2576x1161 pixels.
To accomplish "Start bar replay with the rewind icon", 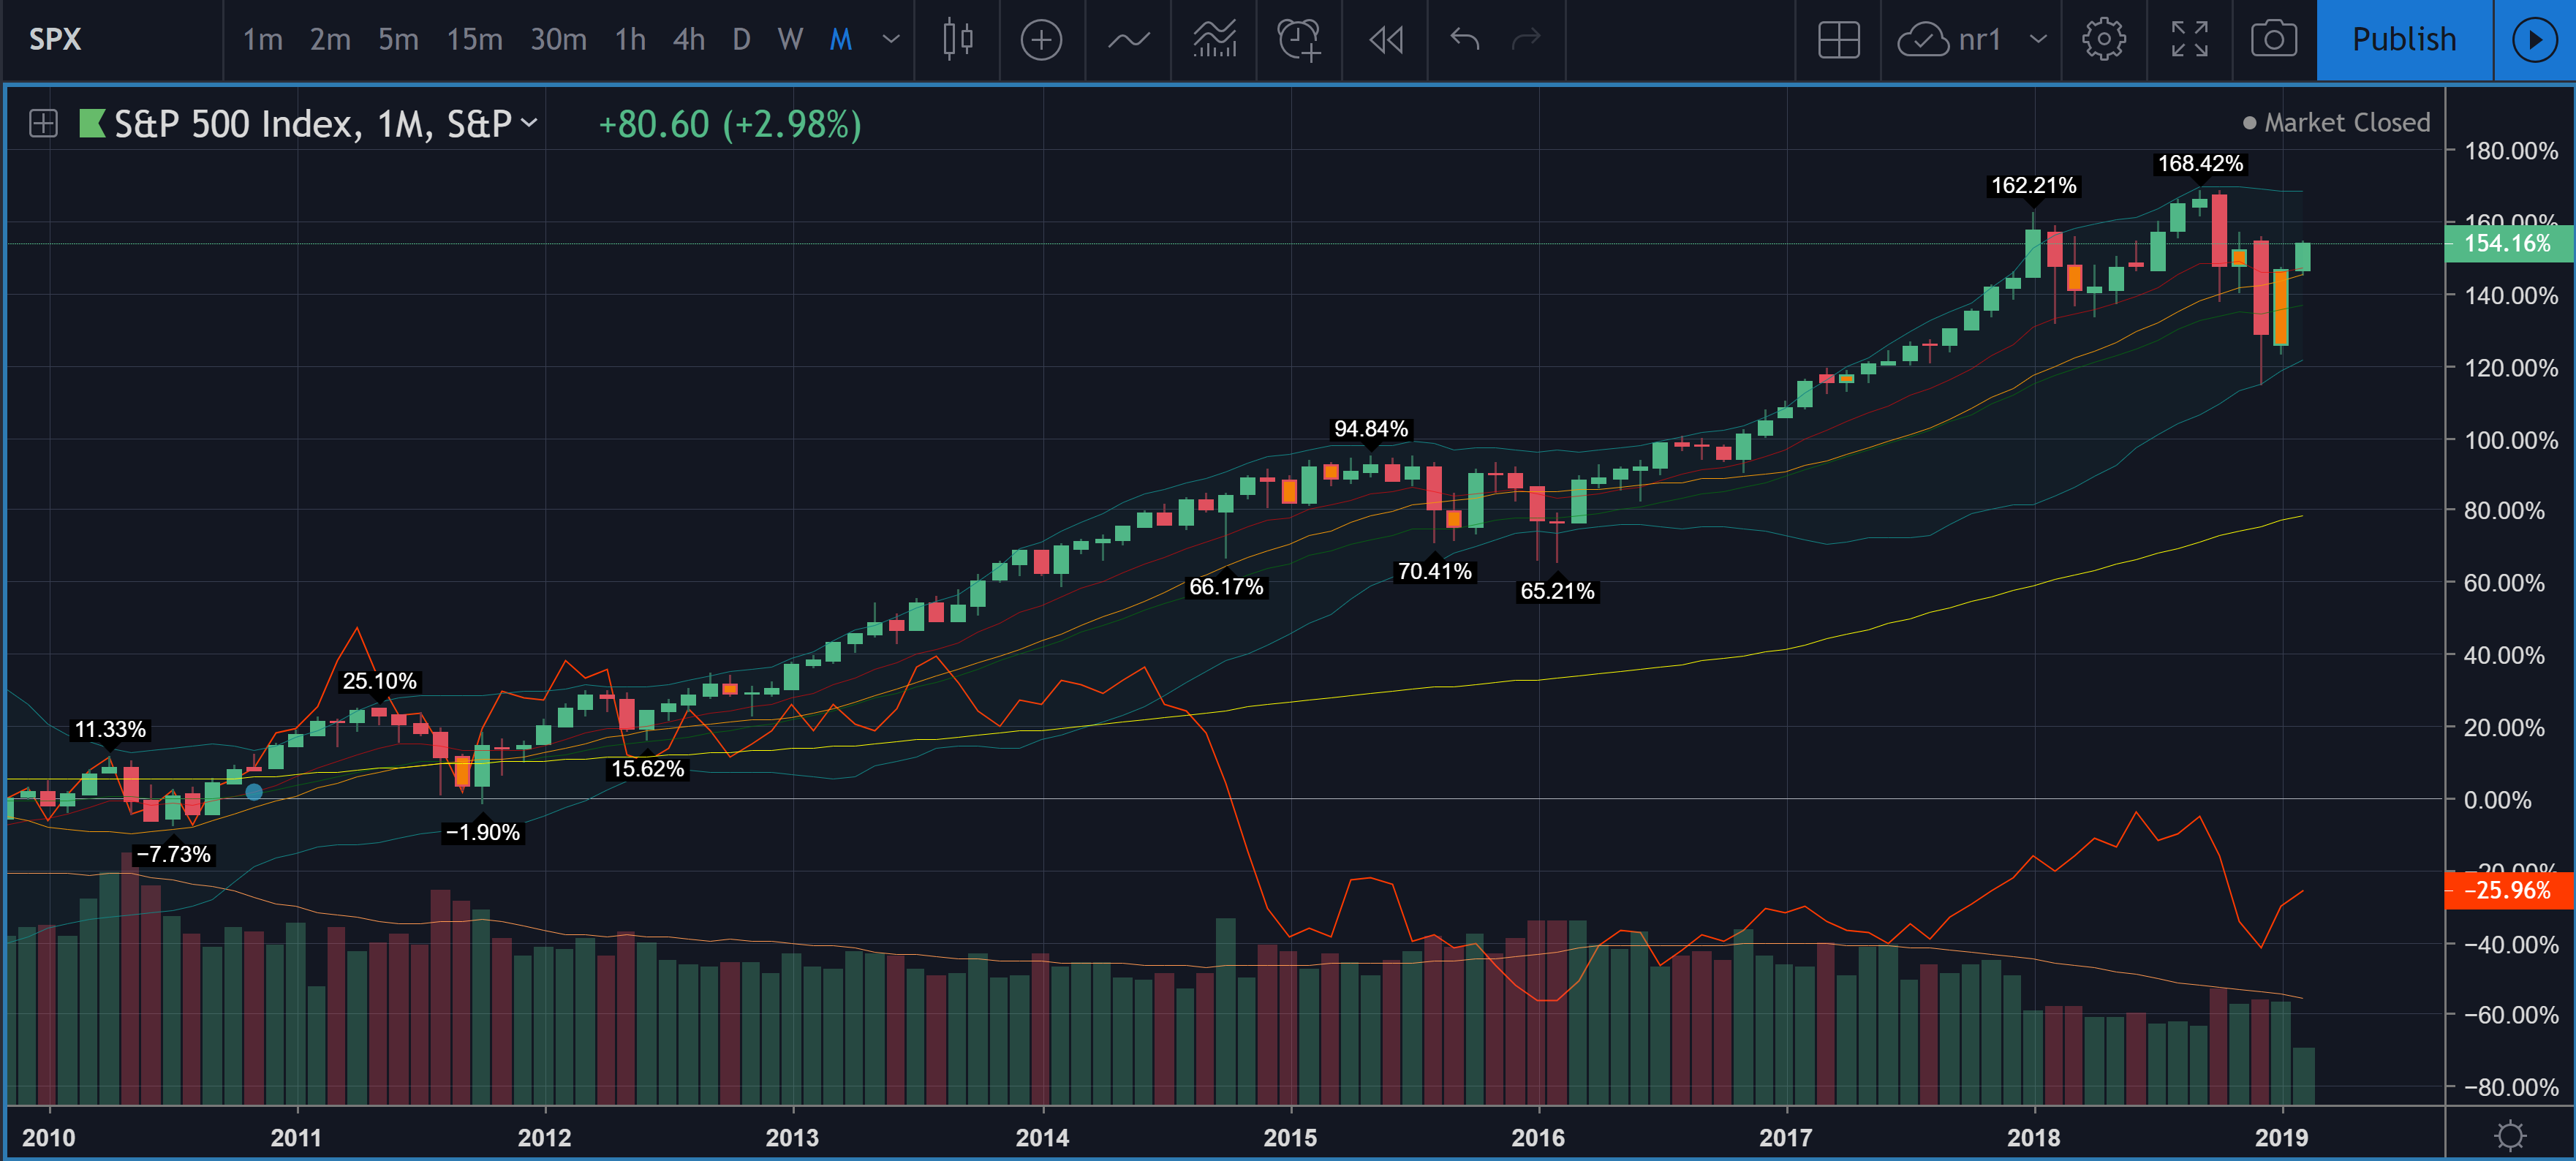I will point(1385,40).
